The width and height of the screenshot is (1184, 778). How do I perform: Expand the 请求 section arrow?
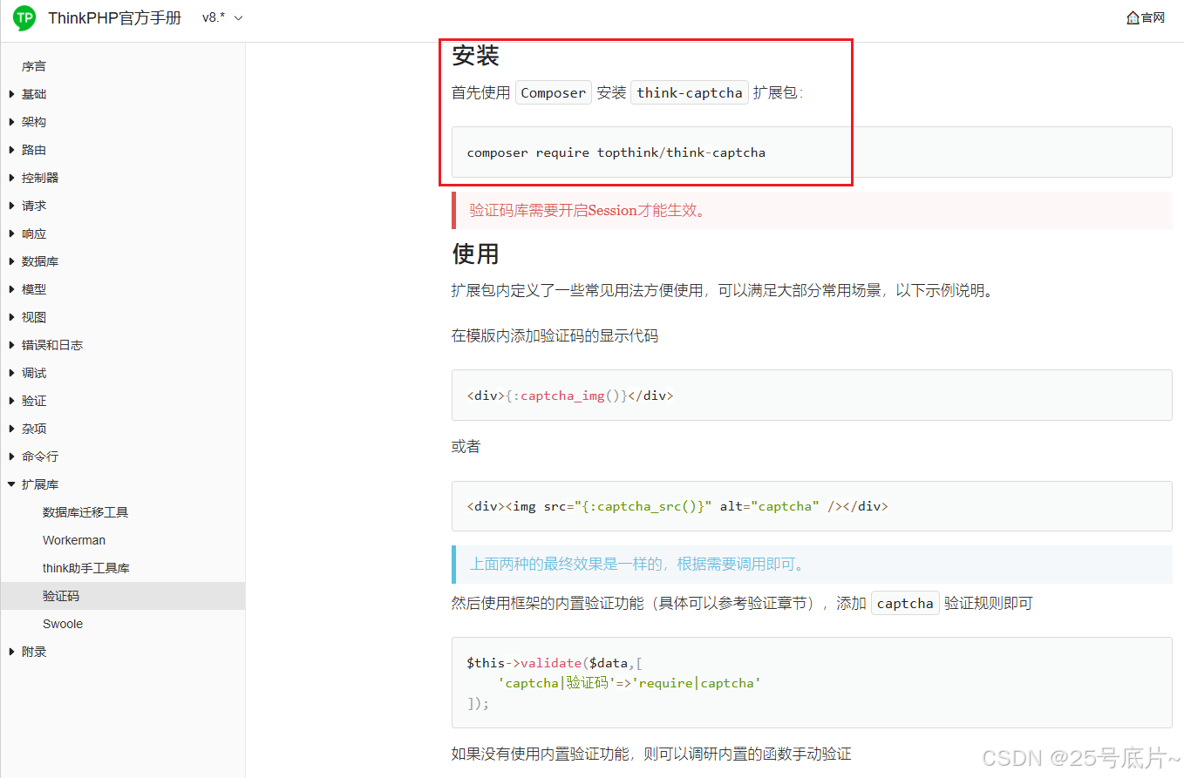pyautogui.click(x=12, y=206)
